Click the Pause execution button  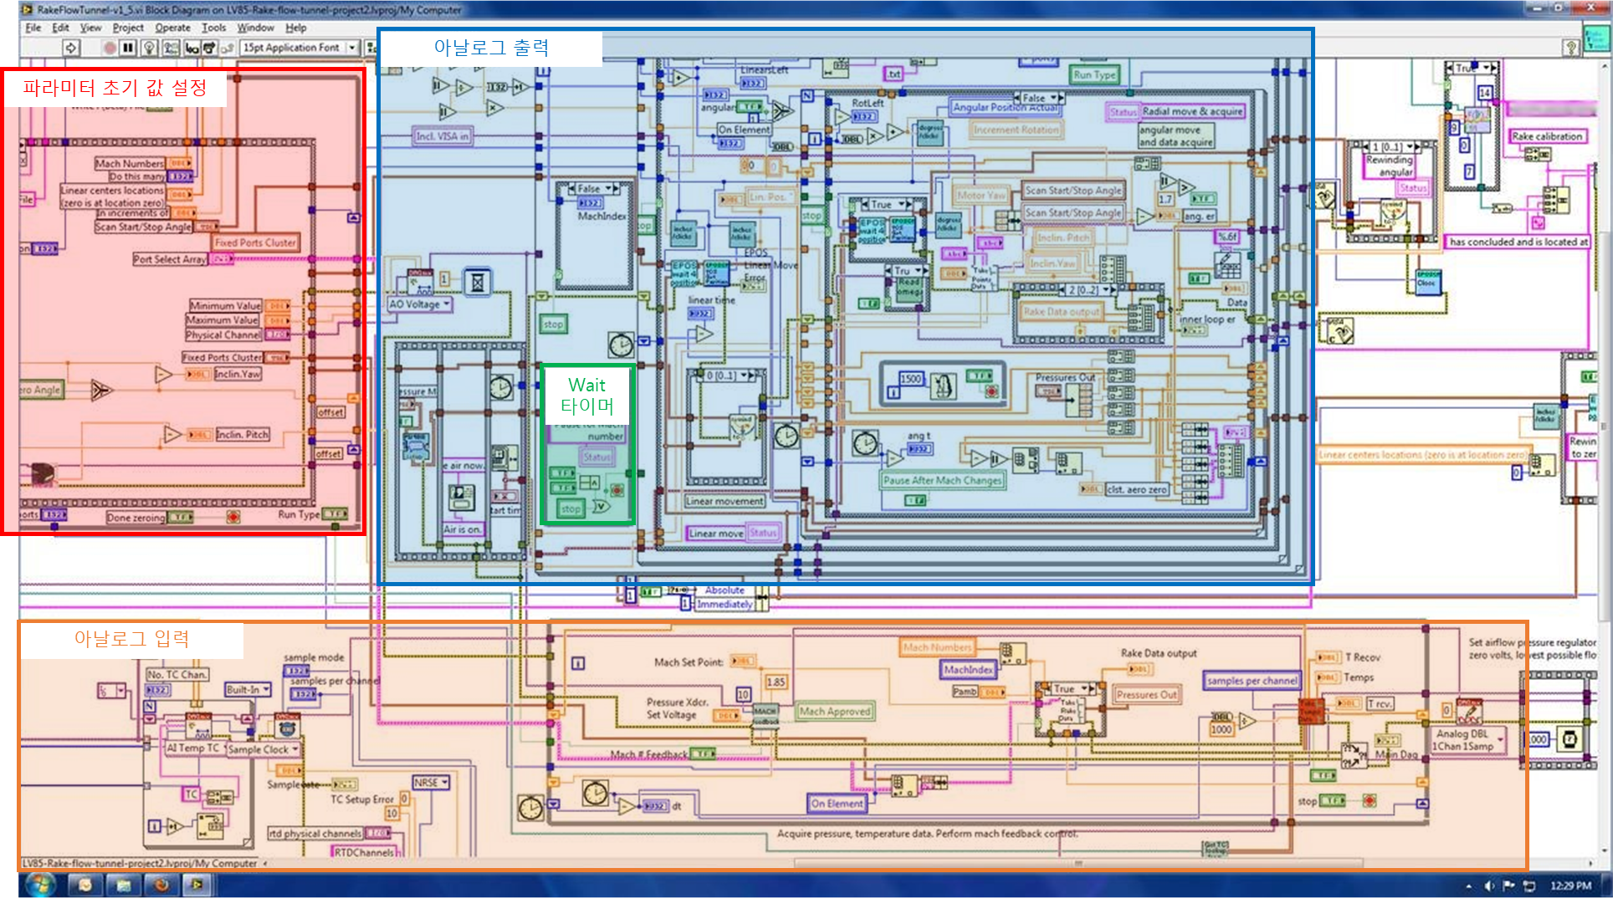128,48
